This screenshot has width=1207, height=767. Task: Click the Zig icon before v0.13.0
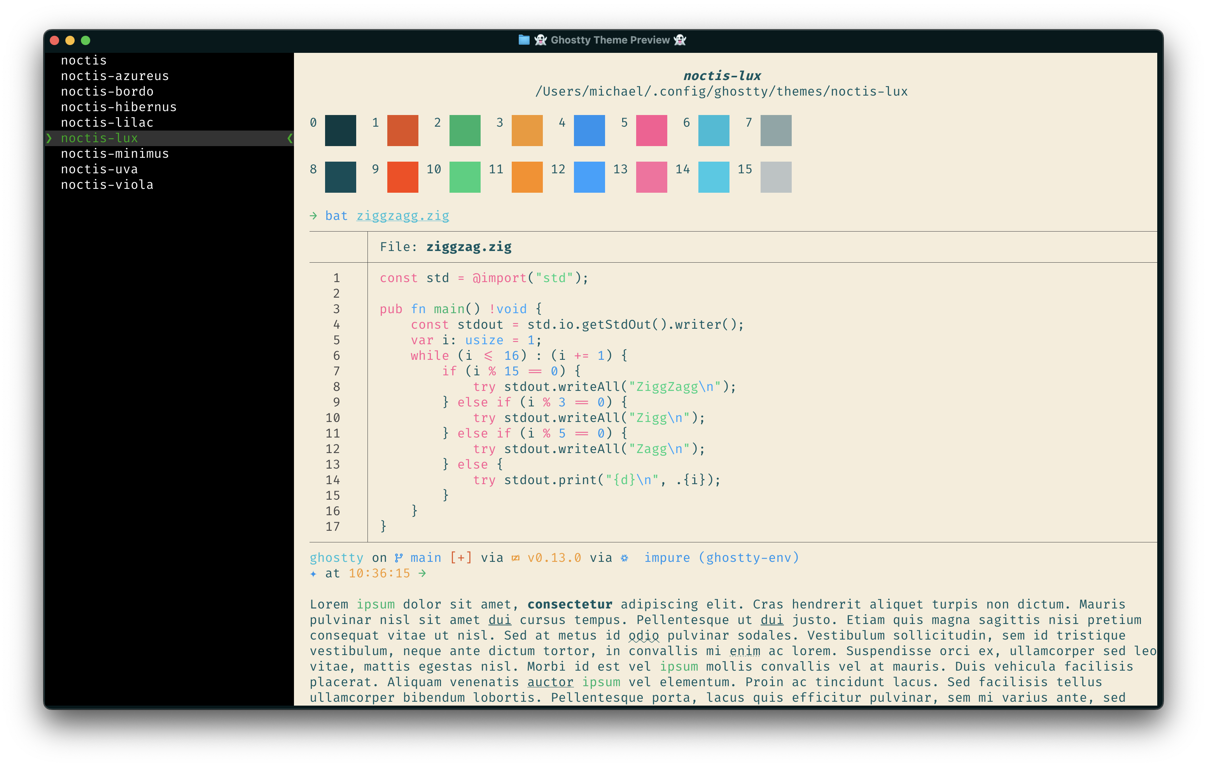coord(515,558)
